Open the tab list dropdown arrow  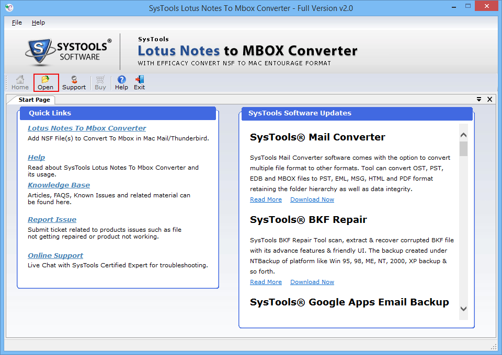pos(479,99)
